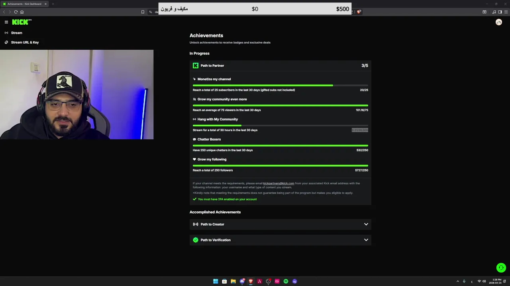Go back with the browser back arrow

click(4, 12)
